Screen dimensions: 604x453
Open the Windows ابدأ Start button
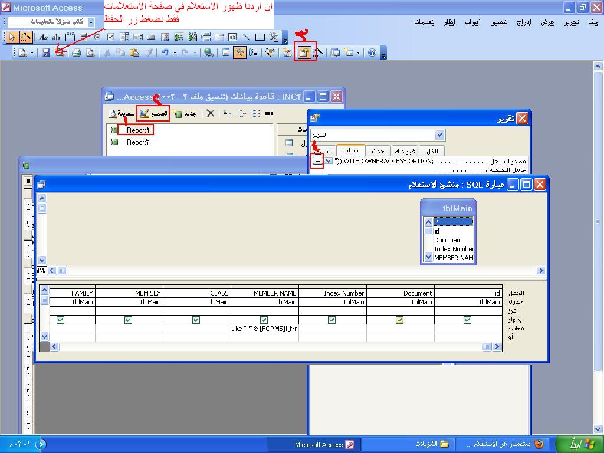pyautogui.click(x=579, y=444)
